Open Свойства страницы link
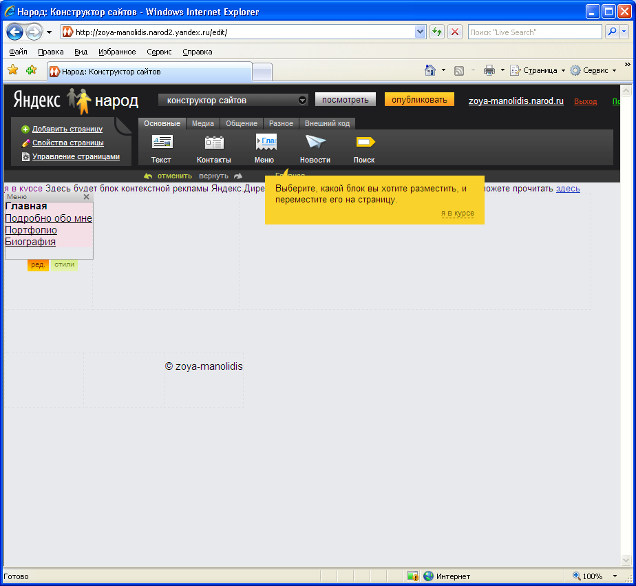This screenshot has width=636, height=586. [x=68, y=143]
